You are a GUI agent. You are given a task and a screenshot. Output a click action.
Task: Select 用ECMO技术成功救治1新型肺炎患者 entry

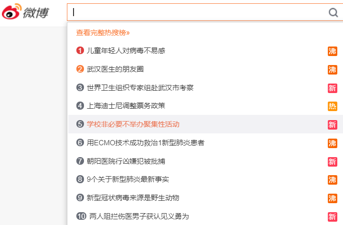tap(146, 143)
